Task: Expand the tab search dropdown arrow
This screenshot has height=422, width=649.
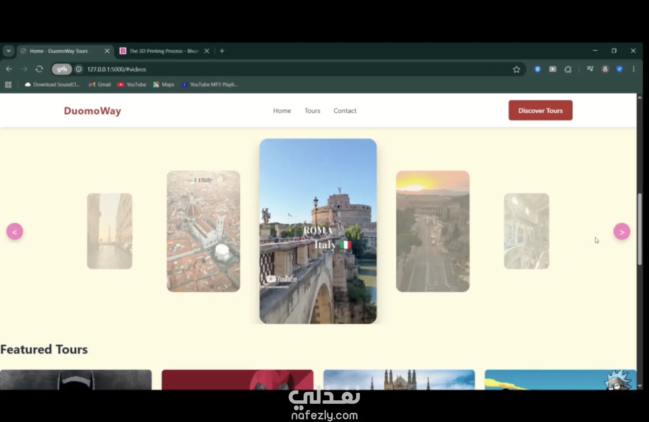Action: point(8,51)
